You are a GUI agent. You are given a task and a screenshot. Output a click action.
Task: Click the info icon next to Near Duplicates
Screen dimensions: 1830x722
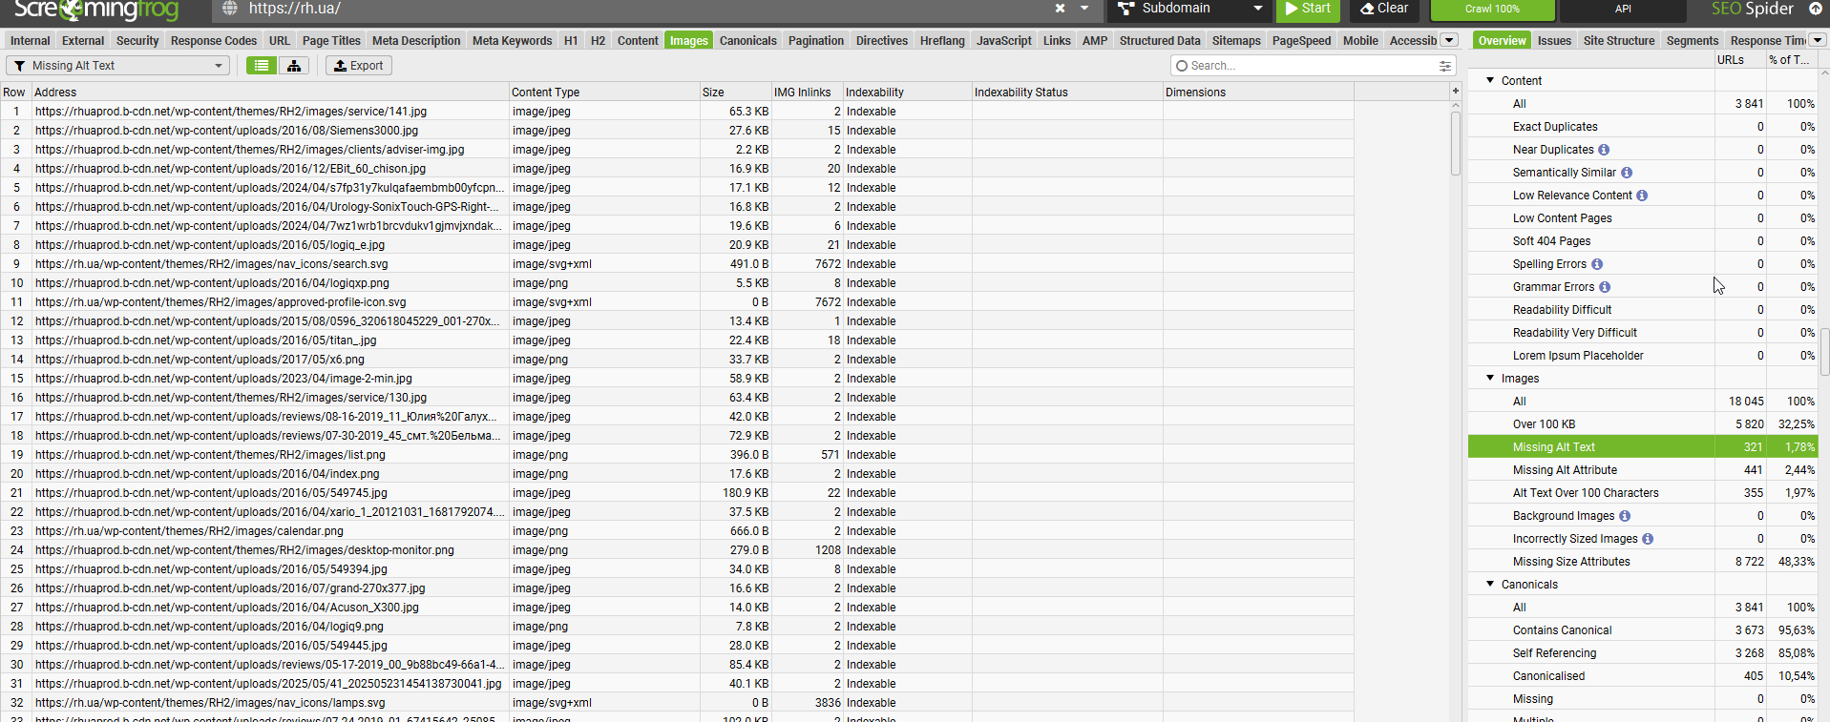[x=1604, y=150]
